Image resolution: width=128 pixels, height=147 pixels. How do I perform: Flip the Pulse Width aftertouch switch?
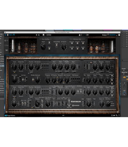pos(72,49)
